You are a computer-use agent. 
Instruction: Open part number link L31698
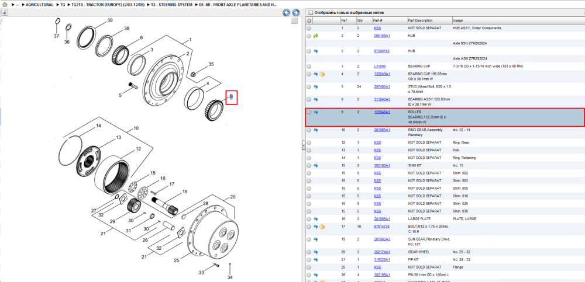[x=380, y=67]
